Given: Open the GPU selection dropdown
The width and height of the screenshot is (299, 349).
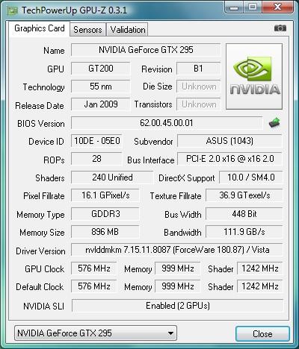Looking at the screenshot, I should pyautogui.click(x=96, y=333).
